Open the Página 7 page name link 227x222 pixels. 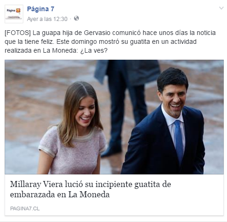[41, 9]
